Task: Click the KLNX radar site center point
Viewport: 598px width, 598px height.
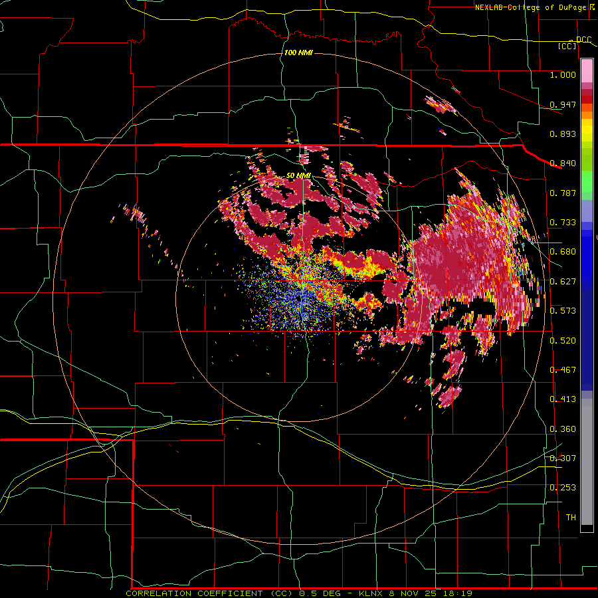Action: (298, 299)
